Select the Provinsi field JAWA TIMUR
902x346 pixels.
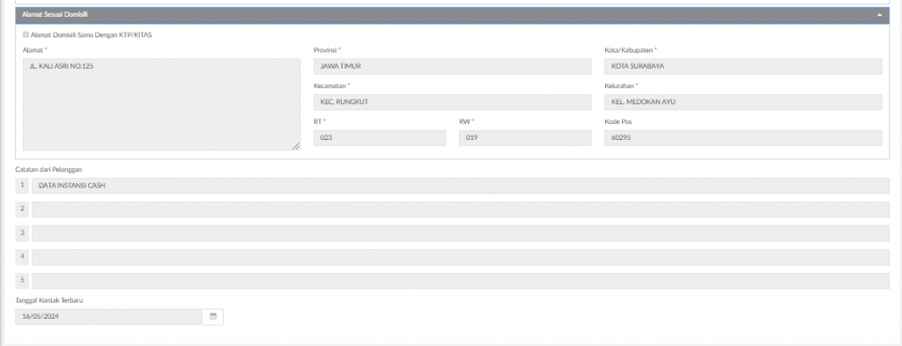click(x=452, y=66)
